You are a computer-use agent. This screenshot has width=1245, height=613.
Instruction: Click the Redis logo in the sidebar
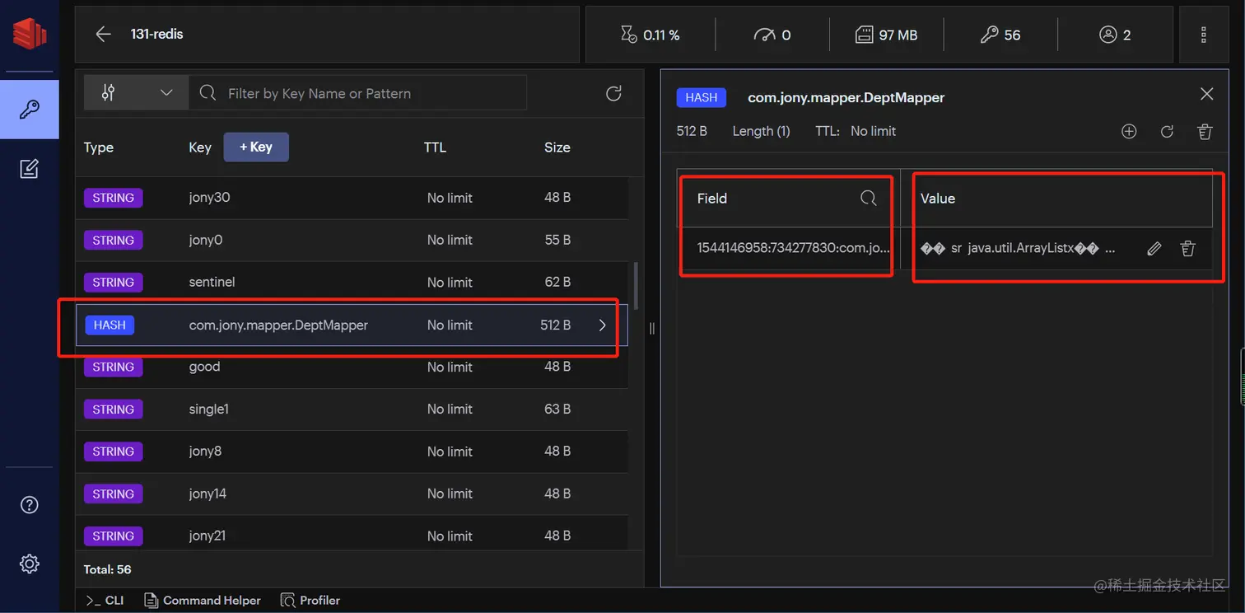pyautogui.click(x=29, y=33)
